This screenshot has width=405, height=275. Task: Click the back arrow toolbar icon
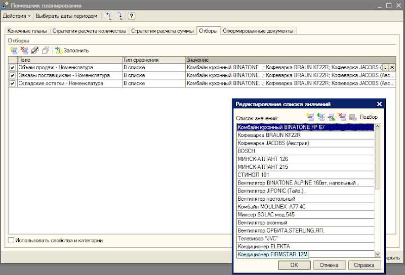point(108,16)
